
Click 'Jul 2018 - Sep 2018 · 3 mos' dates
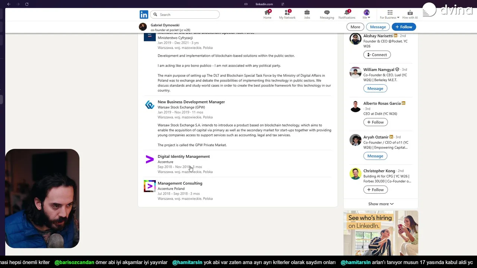click(x=179, y=194)
